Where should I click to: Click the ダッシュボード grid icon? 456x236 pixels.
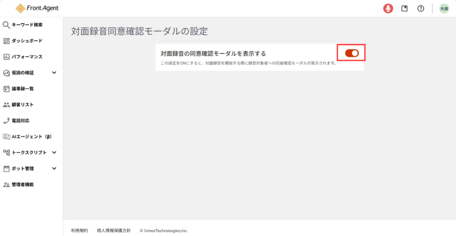(6, 41)
